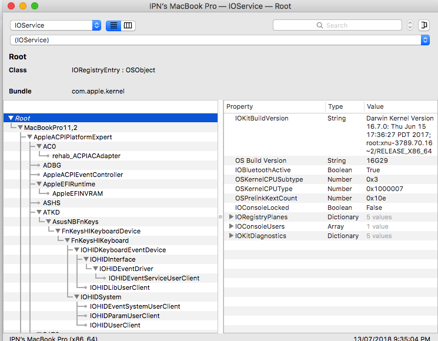The width and height of the screenshot is (438, 341).
Task: Toggle the sidebar inspector panel icon
Action: pyautogui.click(x=424, y=25)
